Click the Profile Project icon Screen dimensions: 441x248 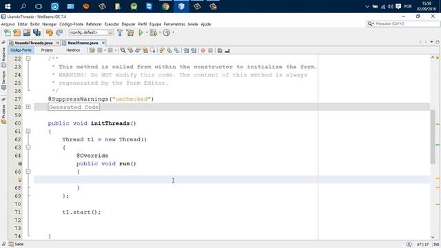[167, 32]
